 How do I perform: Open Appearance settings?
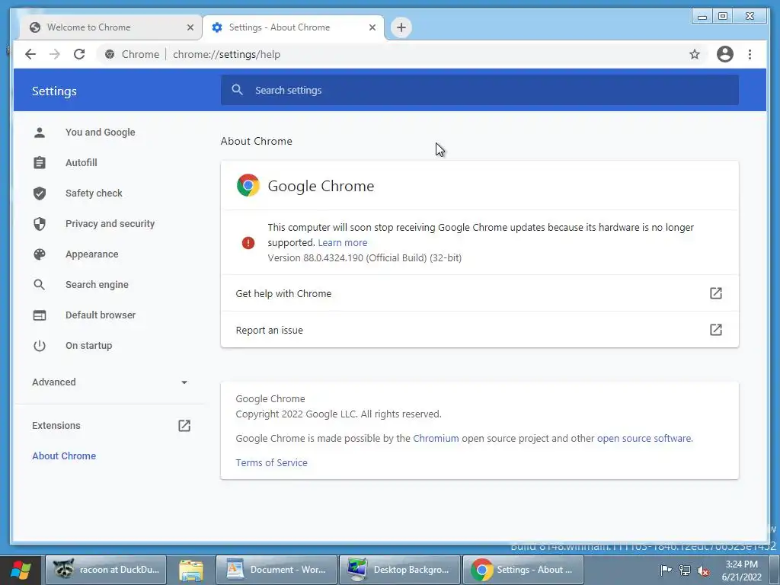pos(91,254)
